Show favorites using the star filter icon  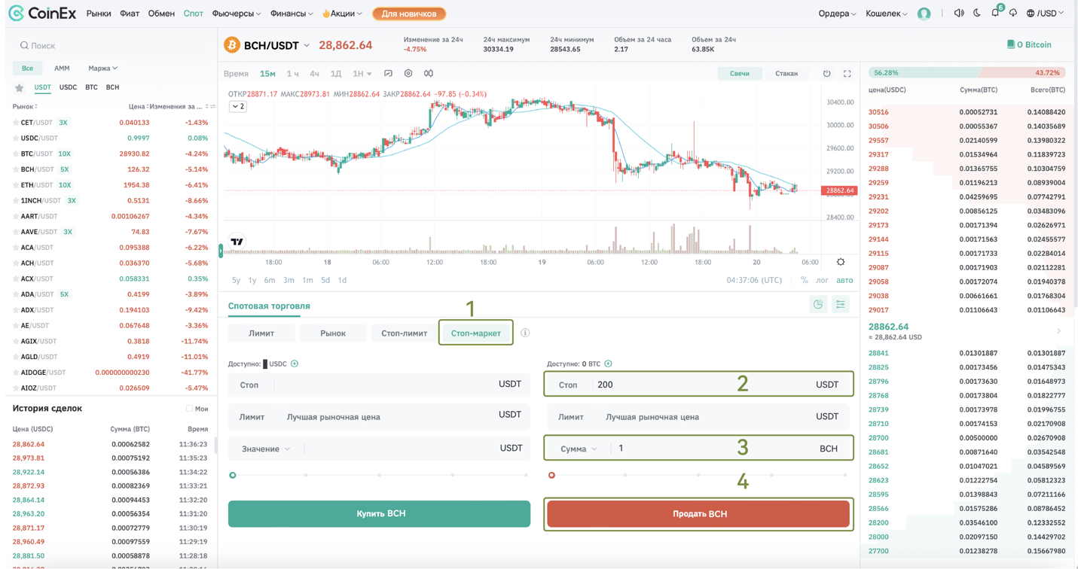pos(19,88)
